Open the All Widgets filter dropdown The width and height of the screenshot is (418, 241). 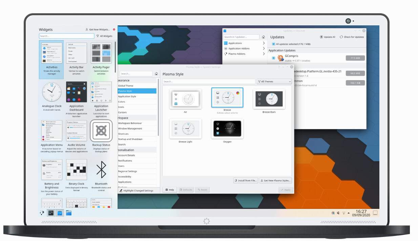[x=104, y=36]
